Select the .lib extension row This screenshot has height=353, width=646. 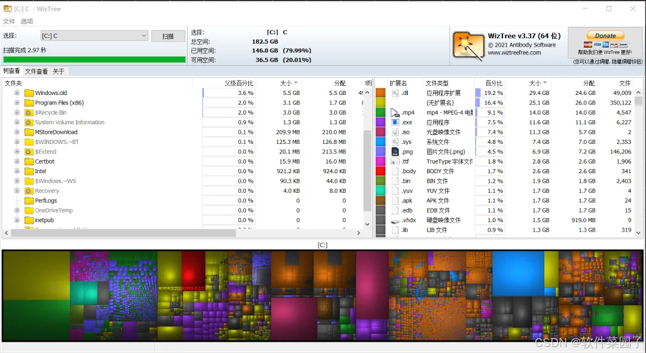coord(505,230)
